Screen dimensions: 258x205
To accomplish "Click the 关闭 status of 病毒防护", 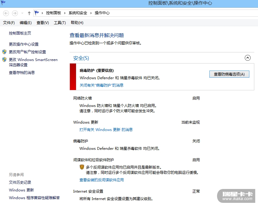I will click(x=196, y=141).
